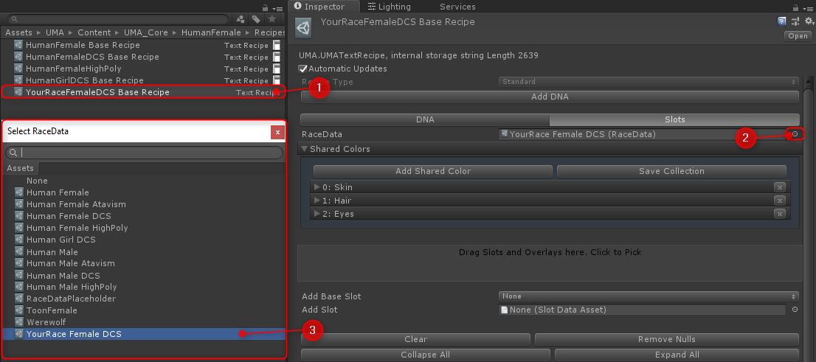
Task: Switch to the DNA tab
Action: click(425, 119)
